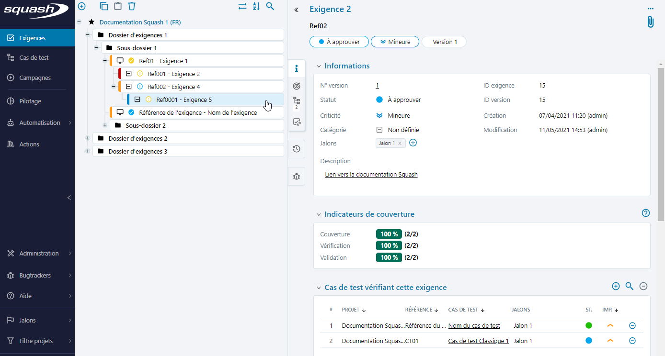Remove Jalon 1 milestone tag
Image resolution: width=665 pixels, height=356 pixels.
coord(400,144)
